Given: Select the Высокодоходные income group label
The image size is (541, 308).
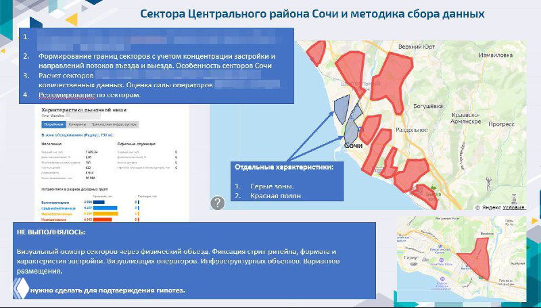Looking at the screenshot, I should (x=56, y=201).
